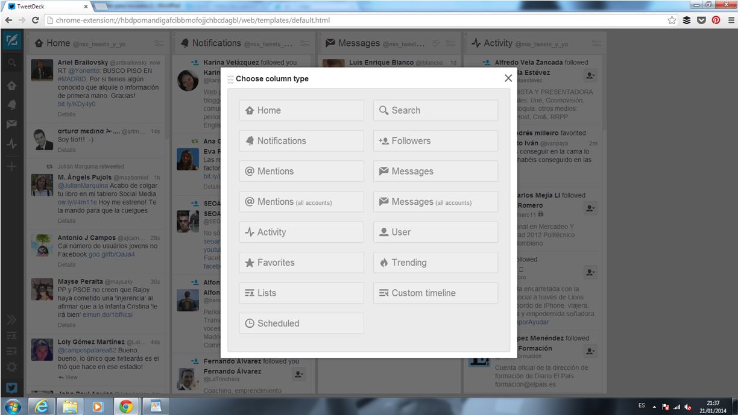Toggle Activity column options sliders icon
The image size is (738, 415).
tap(596, 43)
